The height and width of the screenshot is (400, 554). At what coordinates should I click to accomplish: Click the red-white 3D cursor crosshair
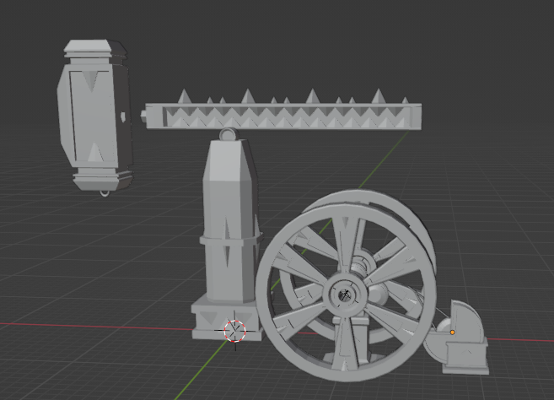[x=235, y=331]
